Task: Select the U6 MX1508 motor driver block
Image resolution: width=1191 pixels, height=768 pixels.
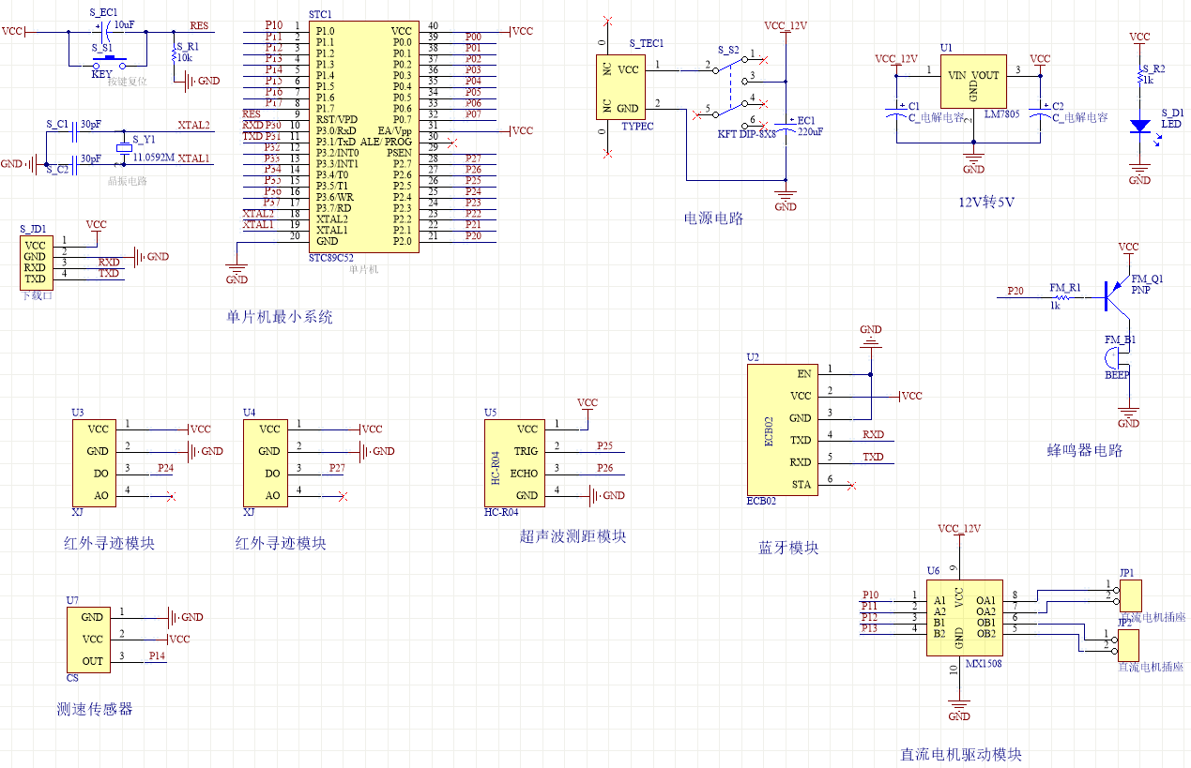Action: (x=965, y=616)
